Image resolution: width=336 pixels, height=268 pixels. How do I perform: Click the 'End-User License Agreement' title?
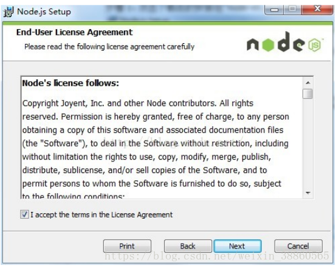pos(74,32)
